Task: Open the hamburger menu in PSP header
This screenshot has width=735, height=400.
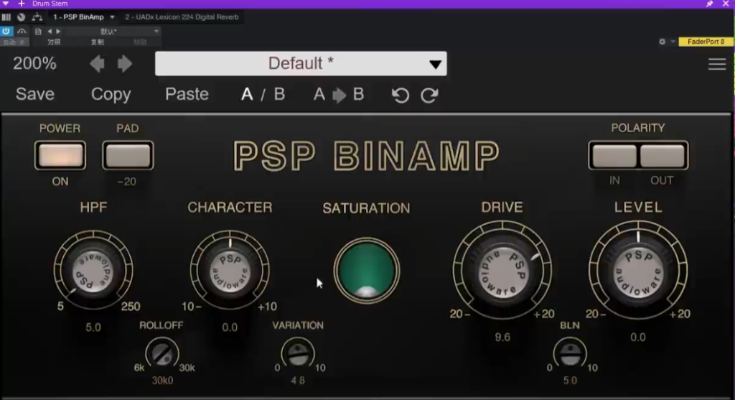Action: point(717,64)
